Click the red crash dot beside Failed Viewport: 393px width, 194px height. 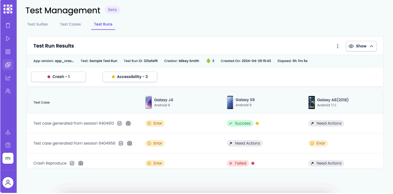[x=253, y=163]
